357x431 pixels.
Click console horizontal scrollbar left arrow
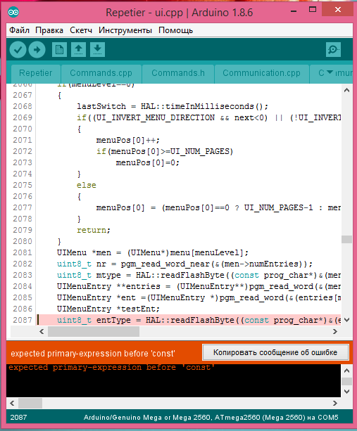click(x=12, y=404)
